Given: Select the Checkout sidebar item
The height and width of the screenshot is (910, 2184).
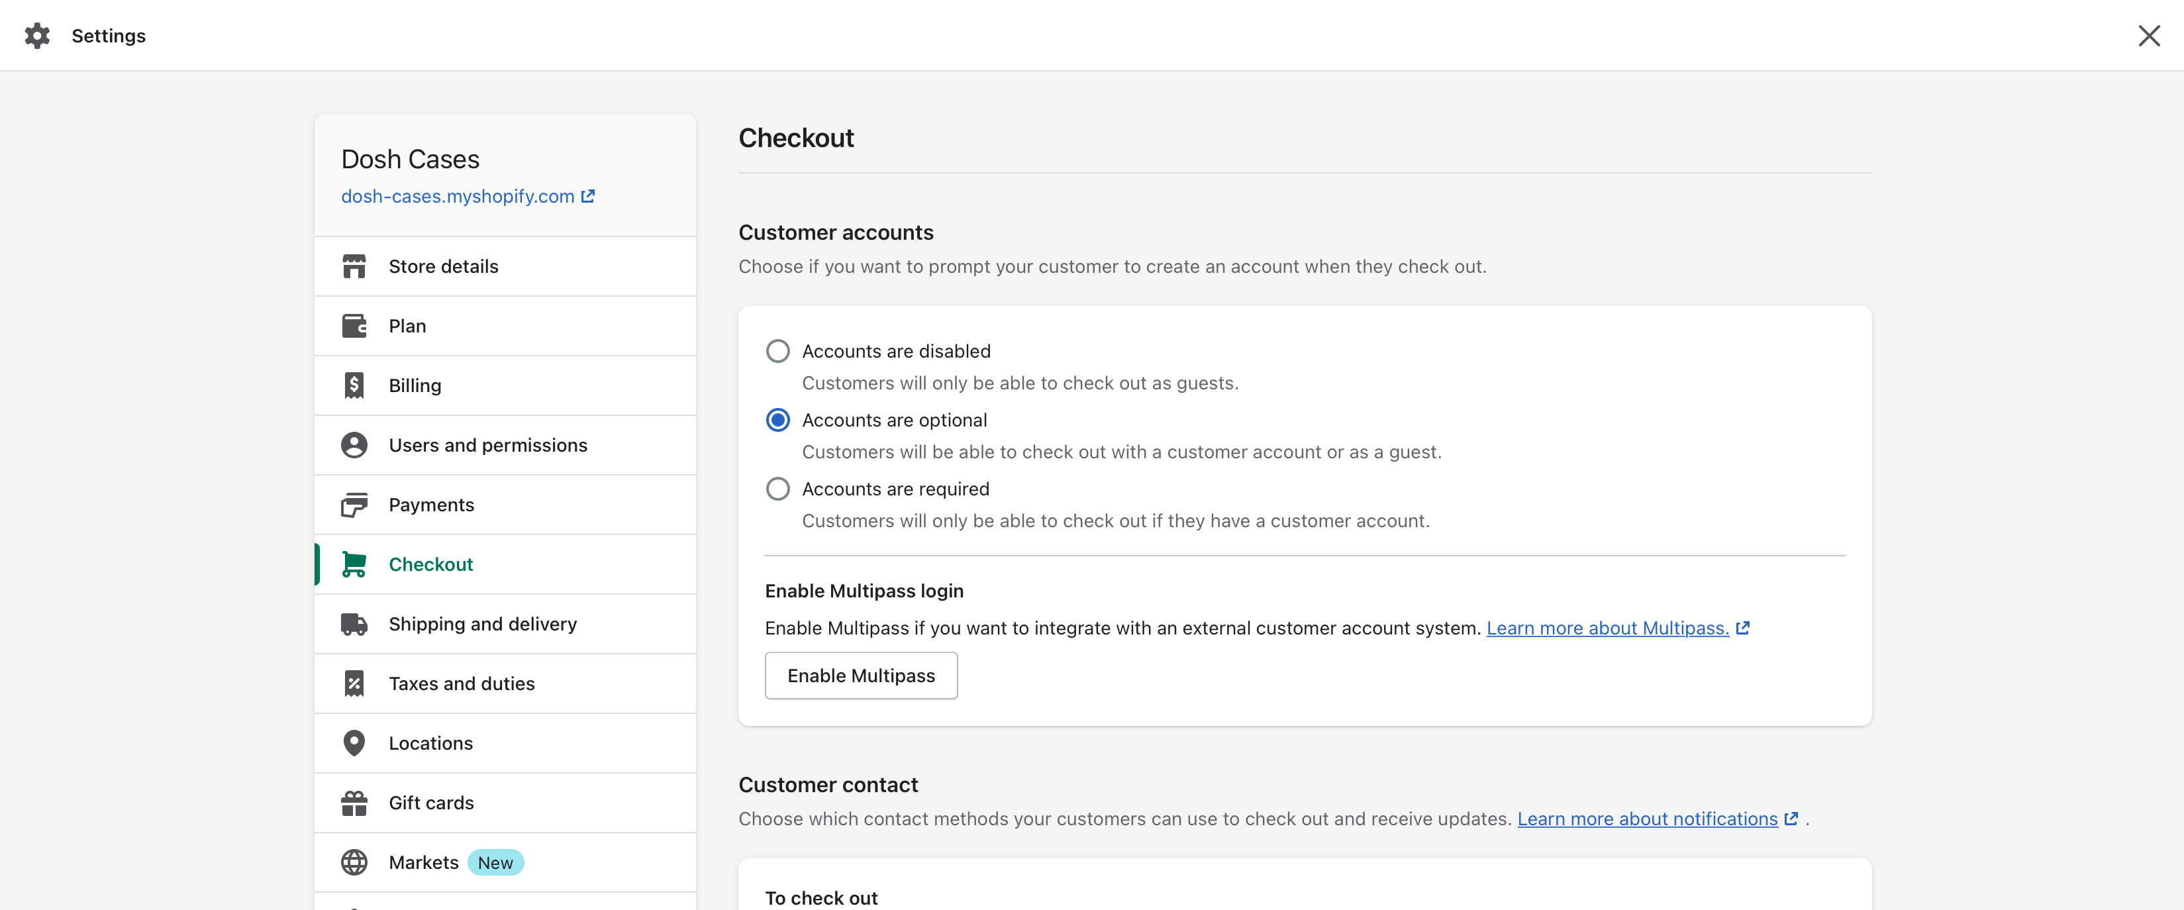Looking at the screenshot, I should point(505,564).
